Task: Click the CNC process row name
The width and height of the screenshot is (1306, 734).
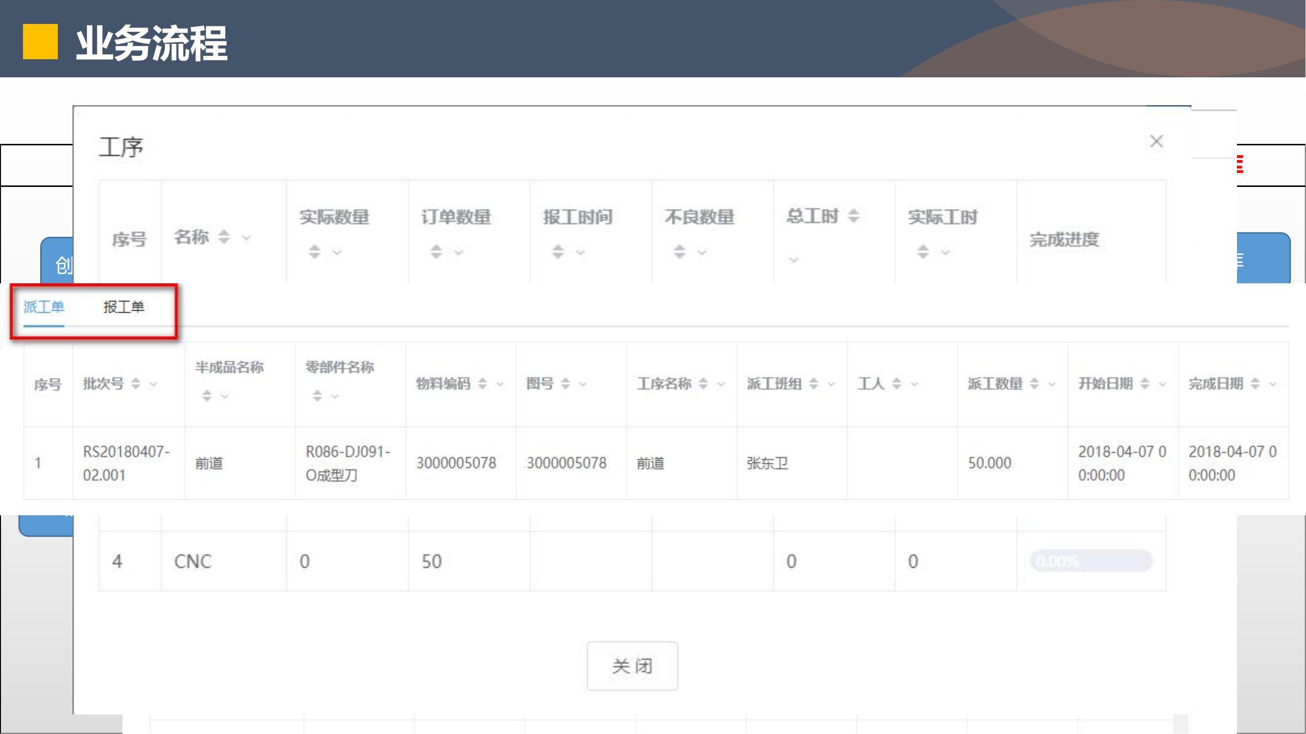Action: (192, 561)
